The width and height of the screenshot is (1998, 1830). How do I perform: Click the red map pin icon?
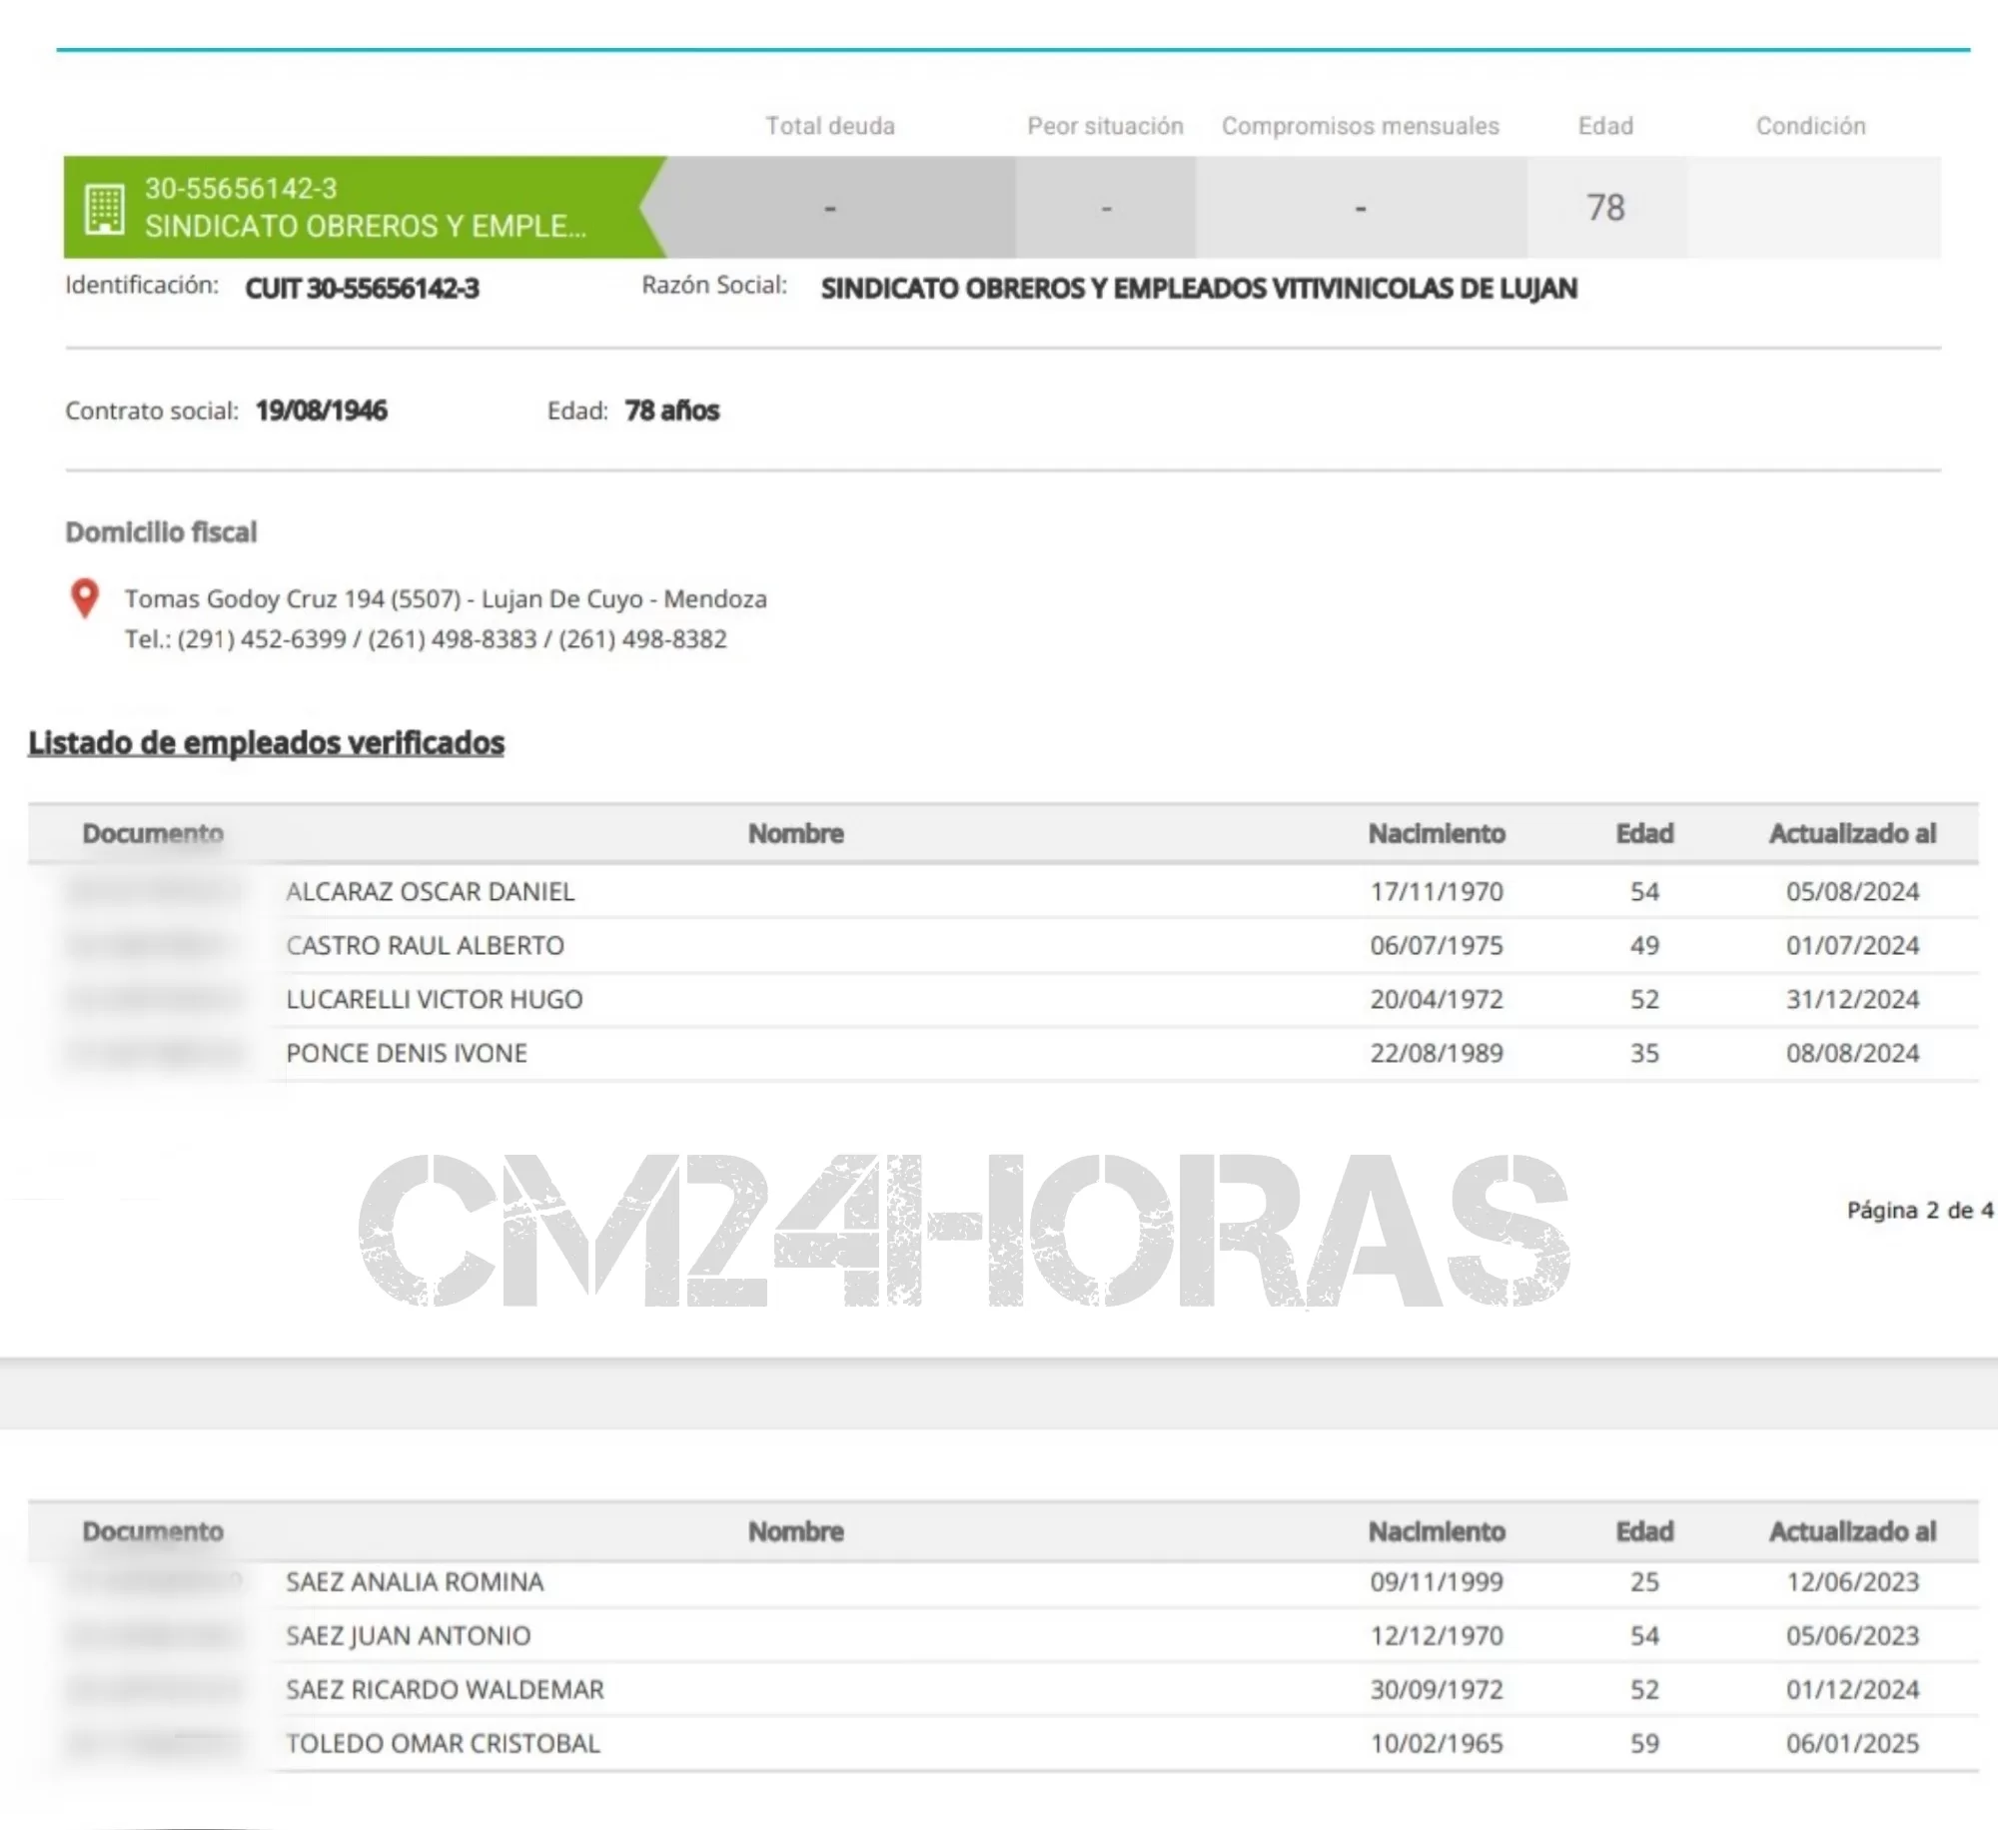pos(85,597)
